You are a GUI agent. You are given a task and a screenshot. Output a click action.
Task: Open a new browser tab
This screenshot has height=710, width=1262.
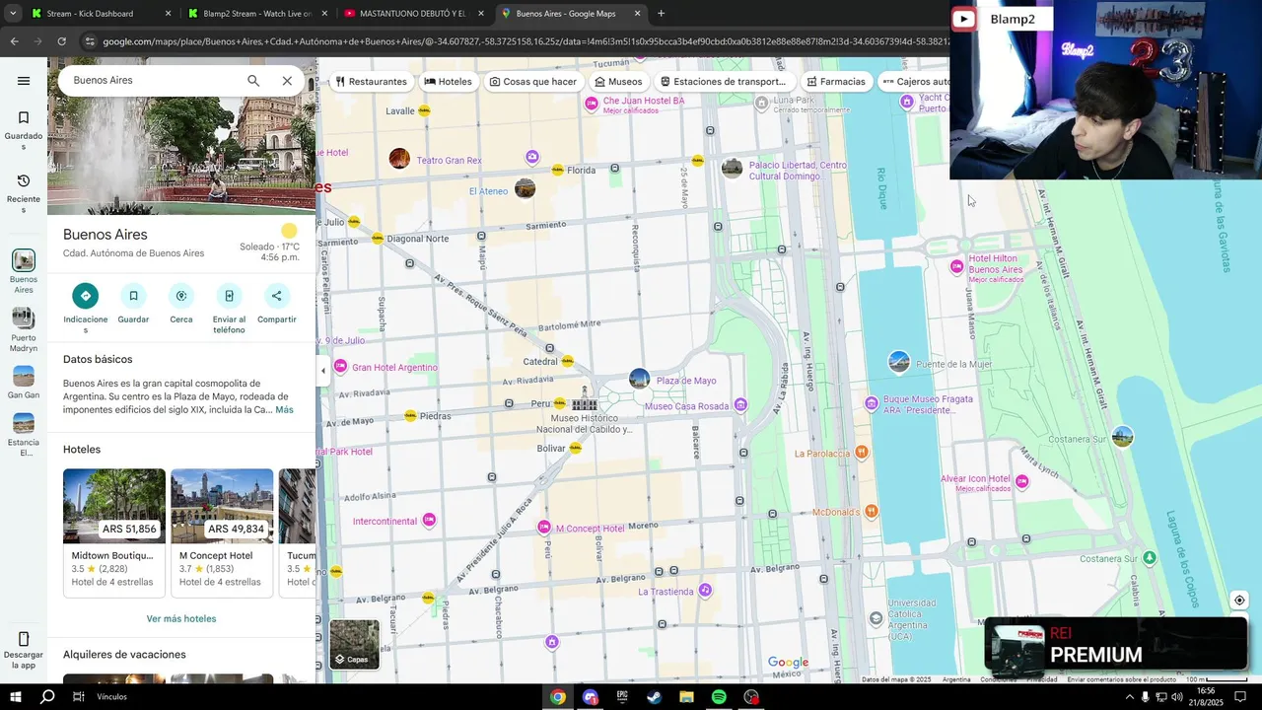pyautogui.click(x=661, y=14)
